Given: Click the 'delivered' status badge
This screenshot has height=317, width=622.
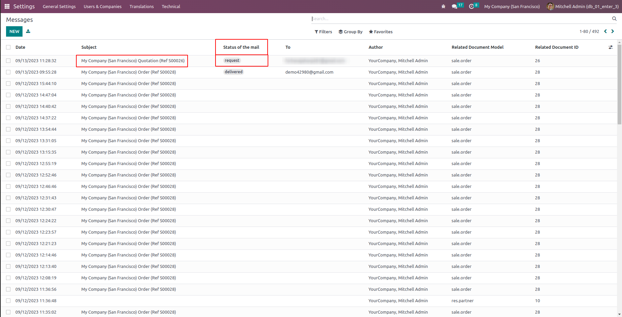Looking at the screenshot, I should tap(234, 72).
